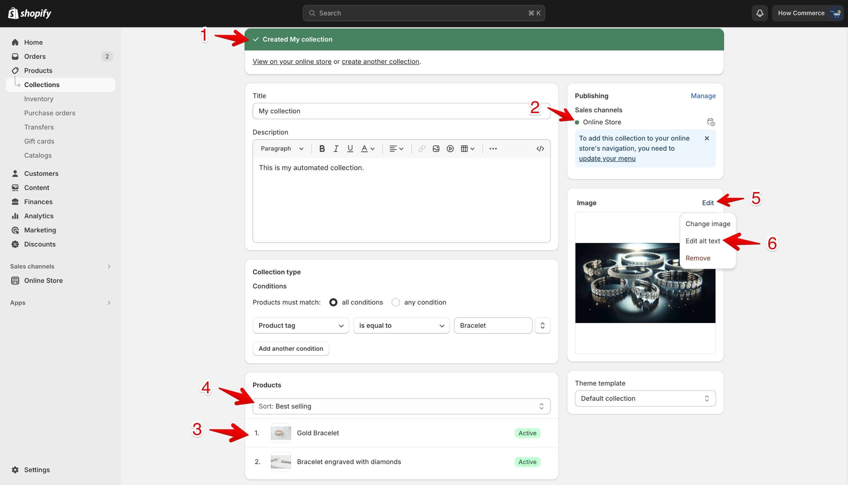
Task: Click Edit in the Image card
Action: [x=708, y=203]
